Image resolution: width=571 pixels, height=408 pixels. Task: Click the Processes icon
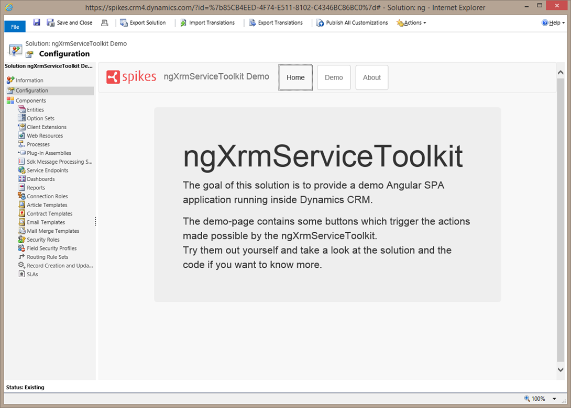coord(22,144)
